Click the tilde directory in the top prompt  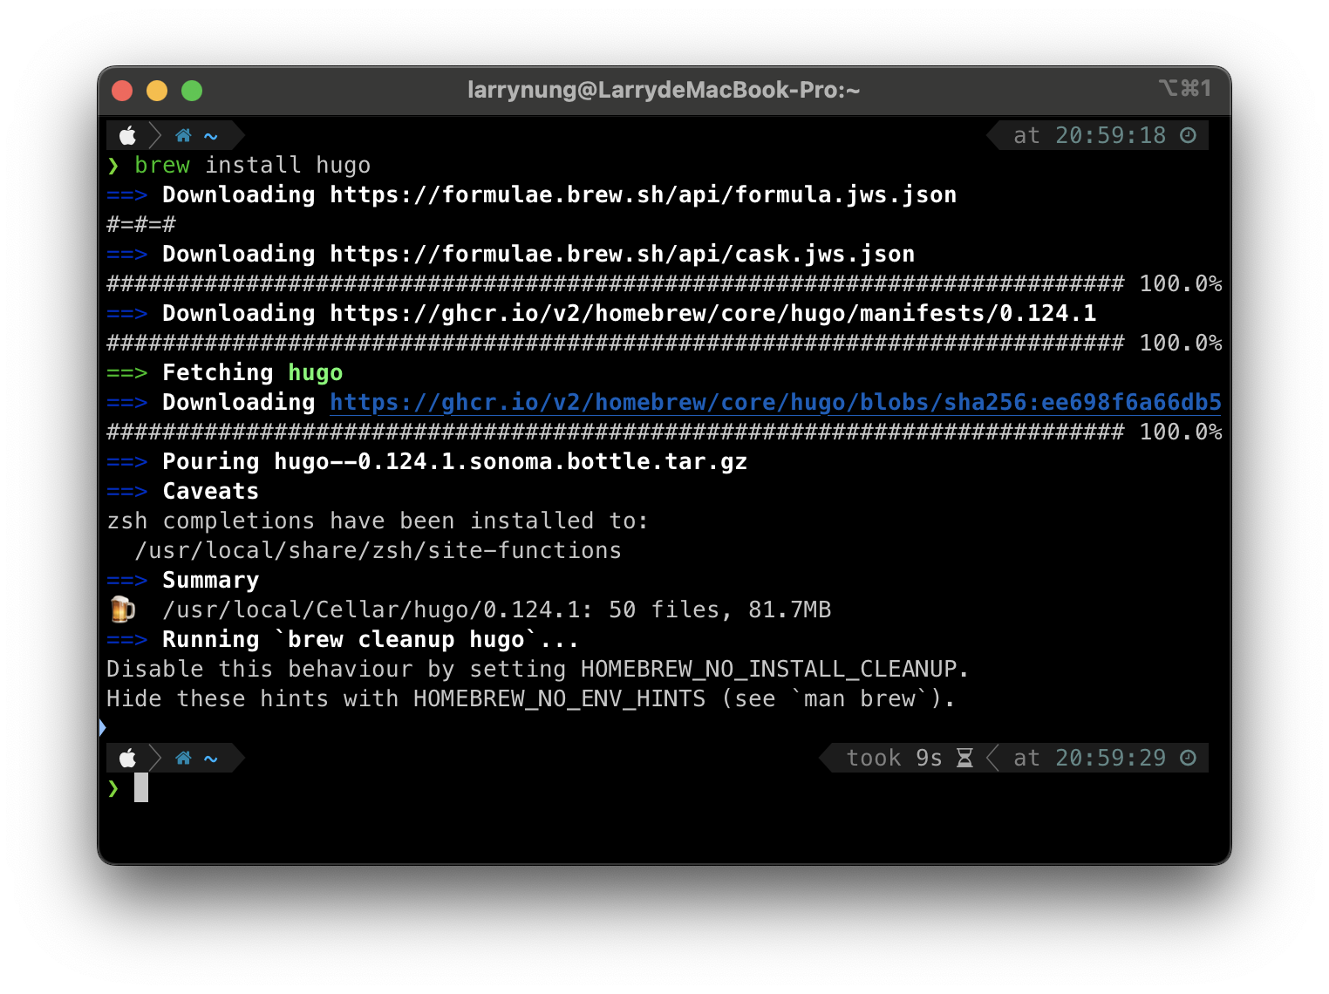(x=211, y=136)
